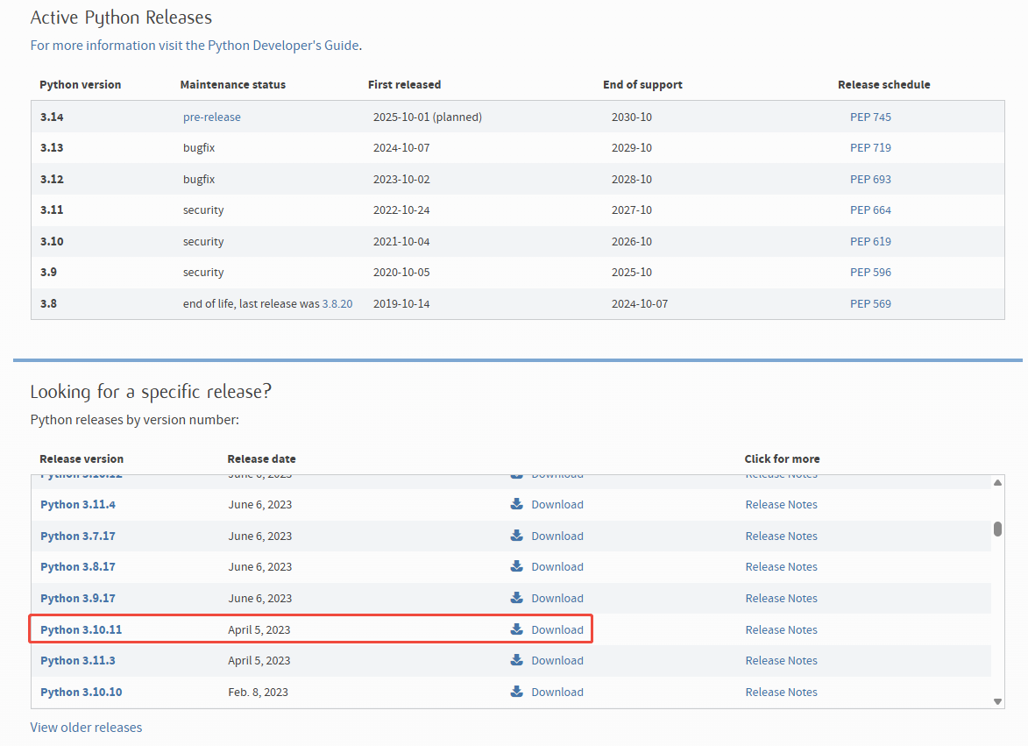
Task: View Release Notes for Python 3.8.17
Action: coord(782,566)
